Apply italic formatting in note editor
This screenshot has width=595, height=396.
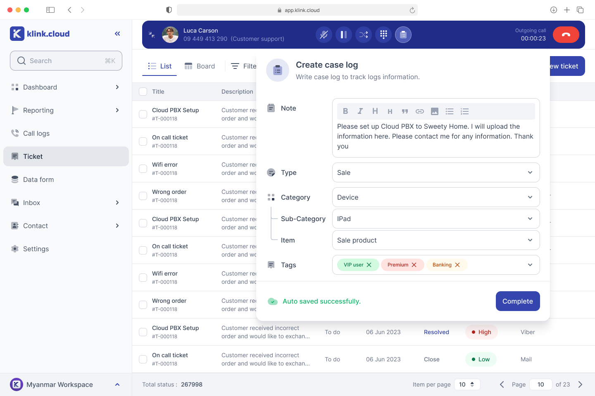click(x=360, y=111)
